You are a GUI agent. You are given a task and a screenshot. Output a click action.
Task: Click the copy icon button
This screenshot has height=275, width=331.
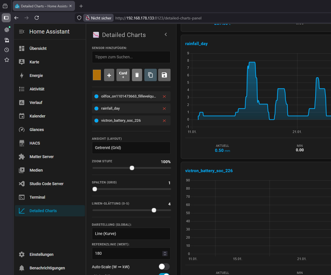click(x=151, y=75)
